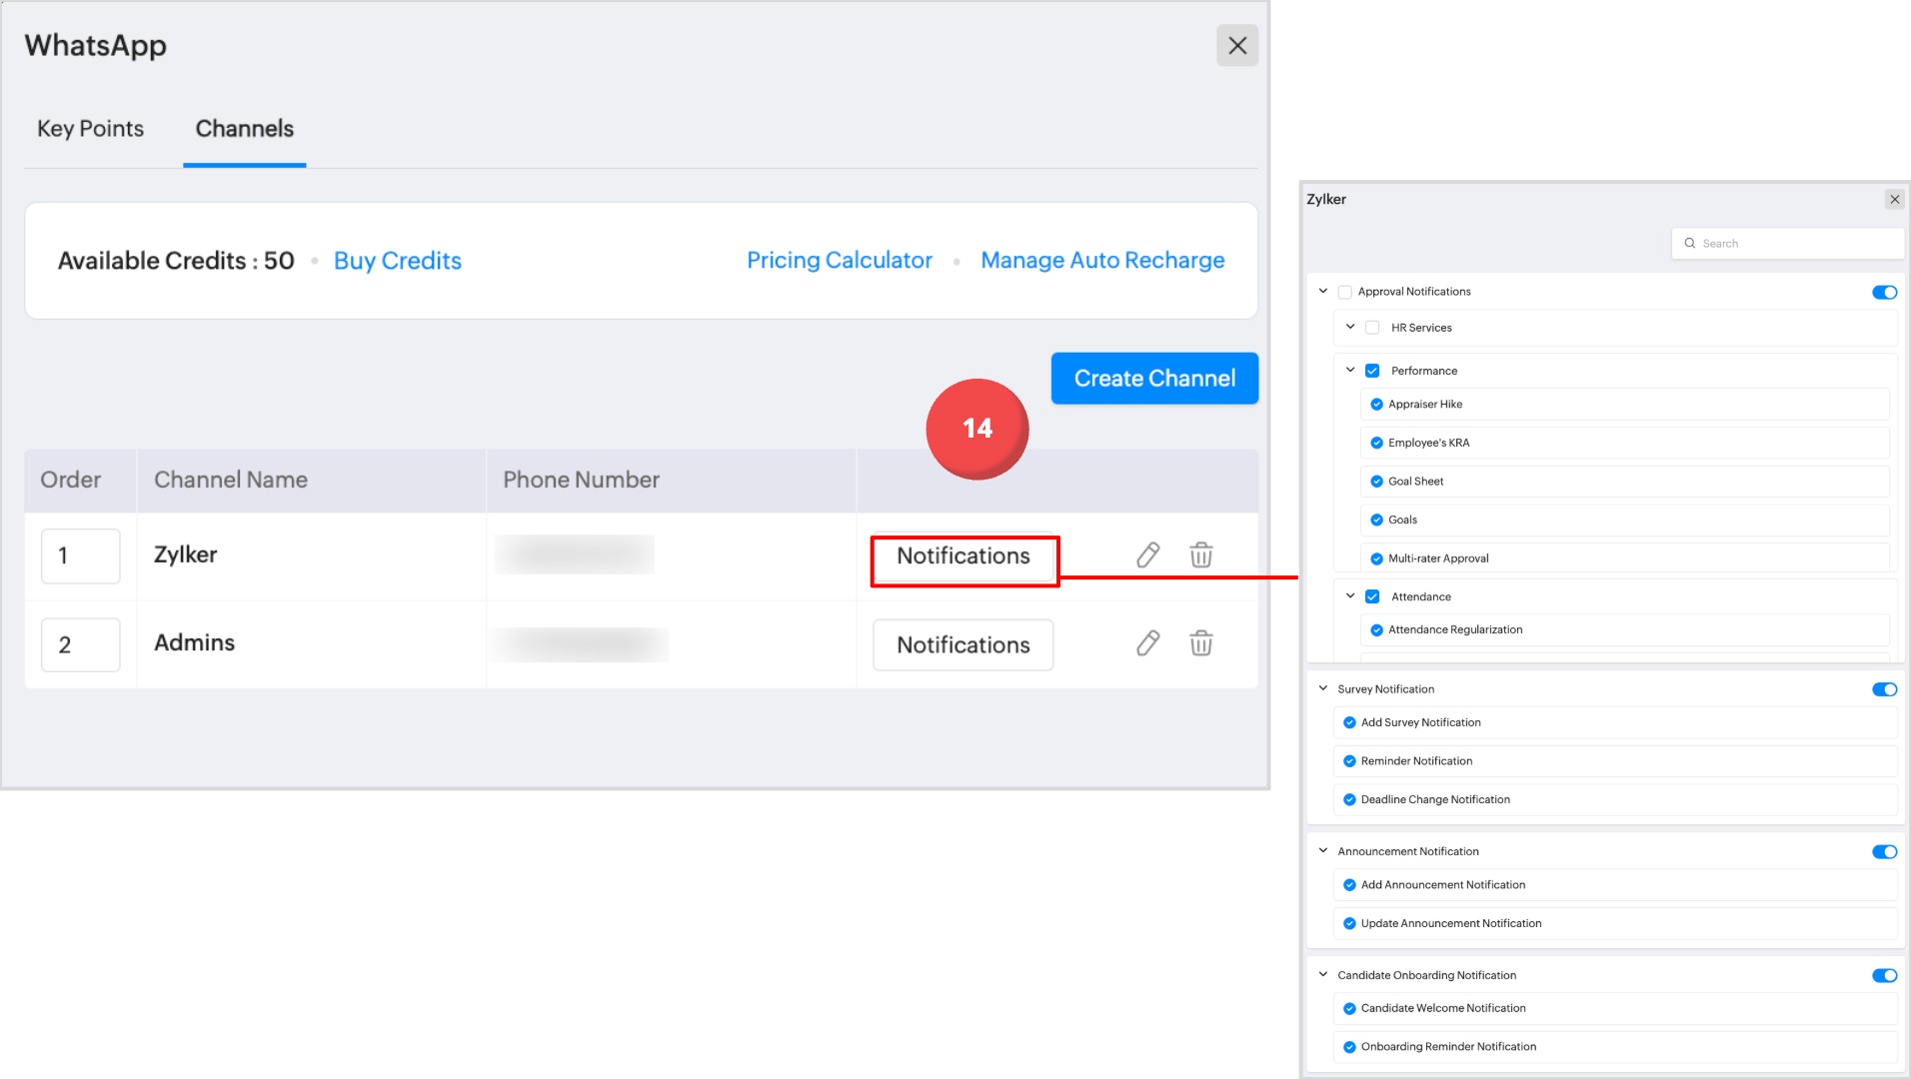Delete the Admins channel via trash icon
Viewport: 1911px width, 1079px height.
coord(1201,643)
